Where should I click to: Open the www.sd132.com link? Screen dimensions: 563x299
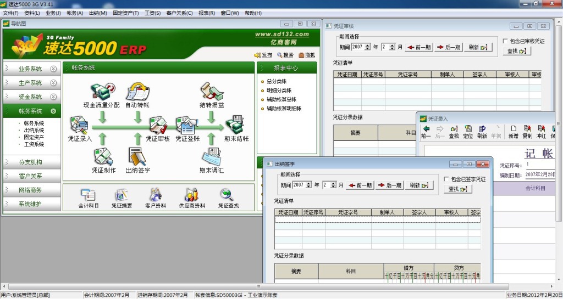(282, 35)
